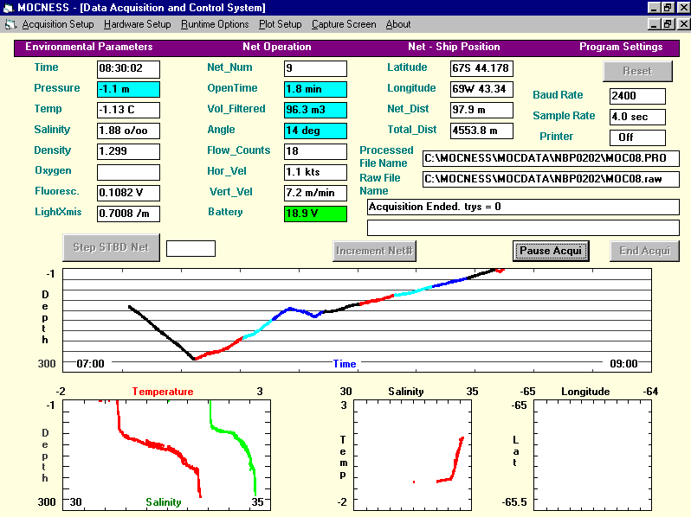The image size is (691, 517).
Task: Click the Printer field showing Off
Action: pyautogui.click(x=637, y=137)
